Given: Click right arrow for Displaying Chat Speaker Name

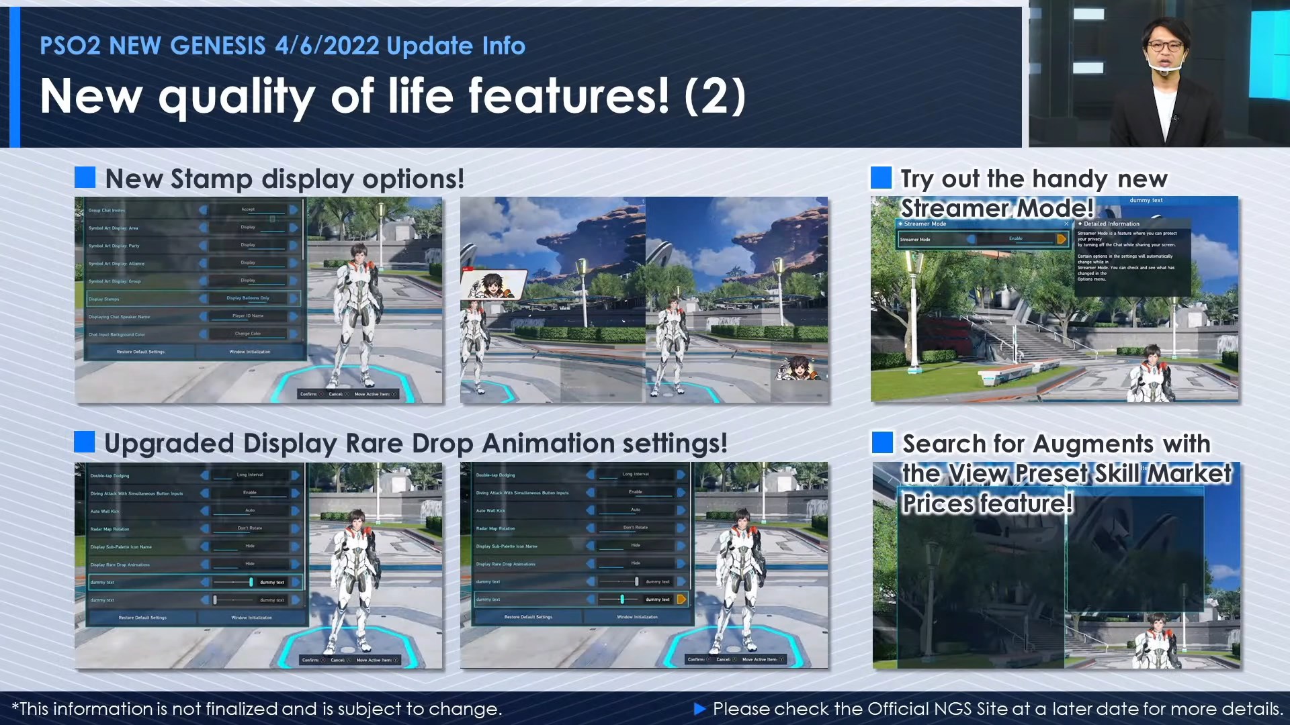Looking at the screenshot, I should point(294,316).
